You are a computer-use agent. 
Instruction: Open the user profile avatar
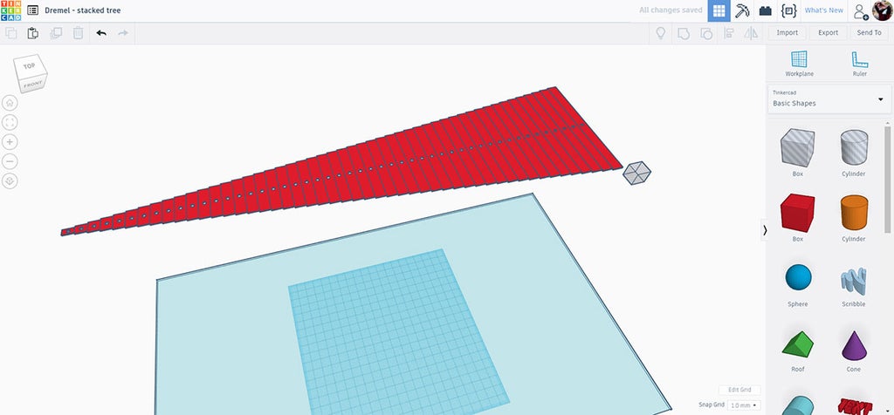pos(883,10)
